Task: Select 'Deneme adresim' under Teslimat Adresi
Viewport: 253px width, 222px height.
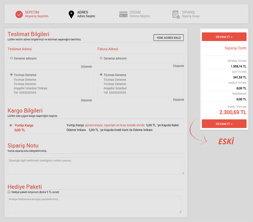Action: (12, 58)
